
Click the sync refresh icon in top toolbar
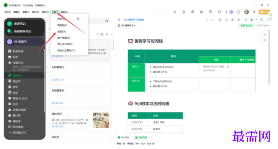click(x=175, y=12)
